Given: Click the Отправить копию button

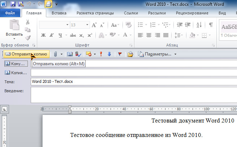Looking at the screenshot, I should [26, 54].
